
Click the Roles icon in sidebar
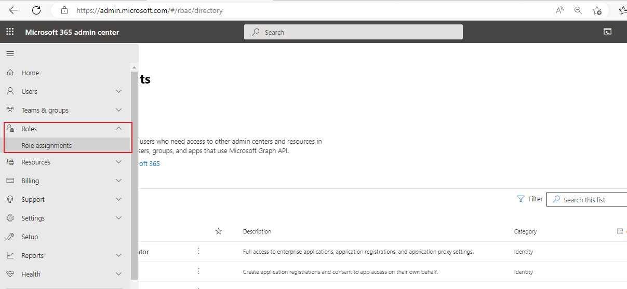(10, 129)
